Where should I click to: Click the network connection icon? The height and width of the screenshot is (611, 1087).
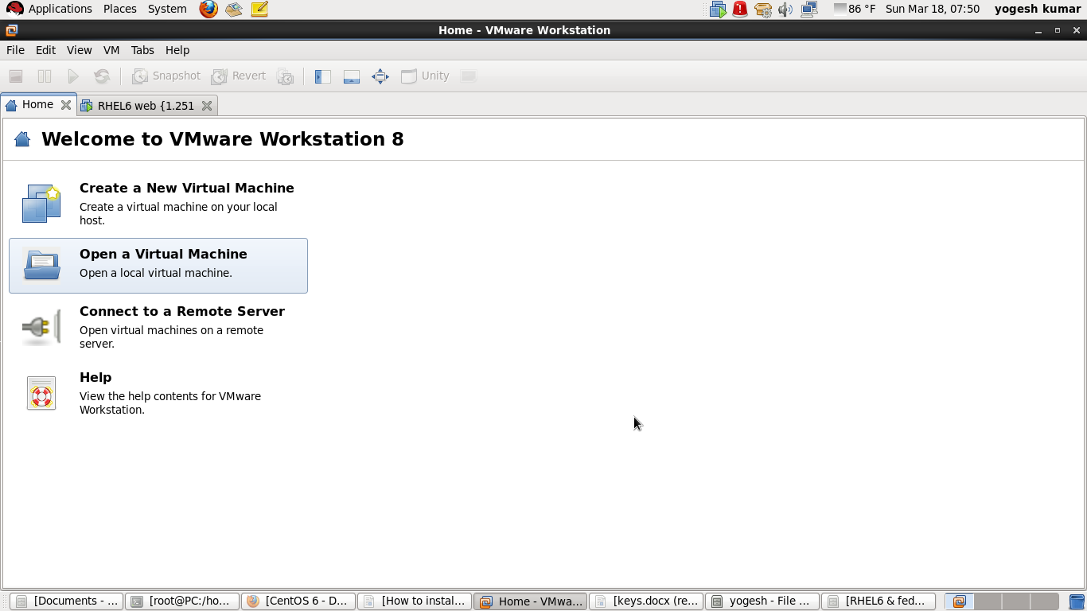tap(809, 10)
